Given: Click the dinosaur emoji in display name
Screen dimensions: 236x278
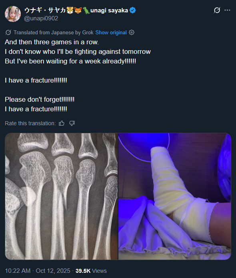Looking at the screenshot, I should pyautogui.click(x=86, y=10).
